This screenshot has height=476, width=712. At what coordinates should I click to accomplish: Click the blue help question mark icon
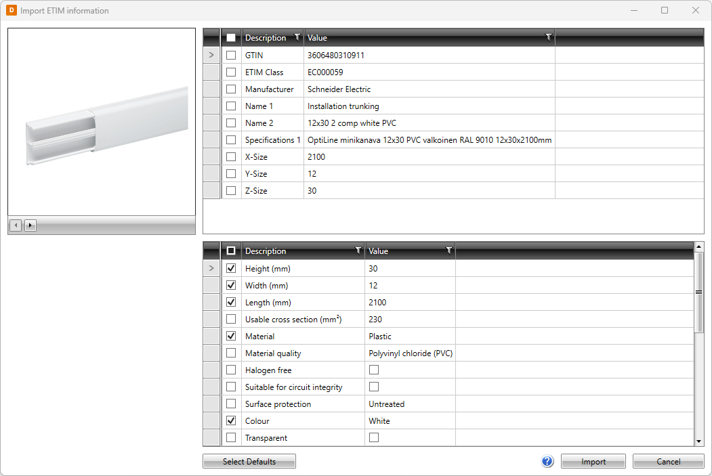pyautogui.click(x=547, y=461)
